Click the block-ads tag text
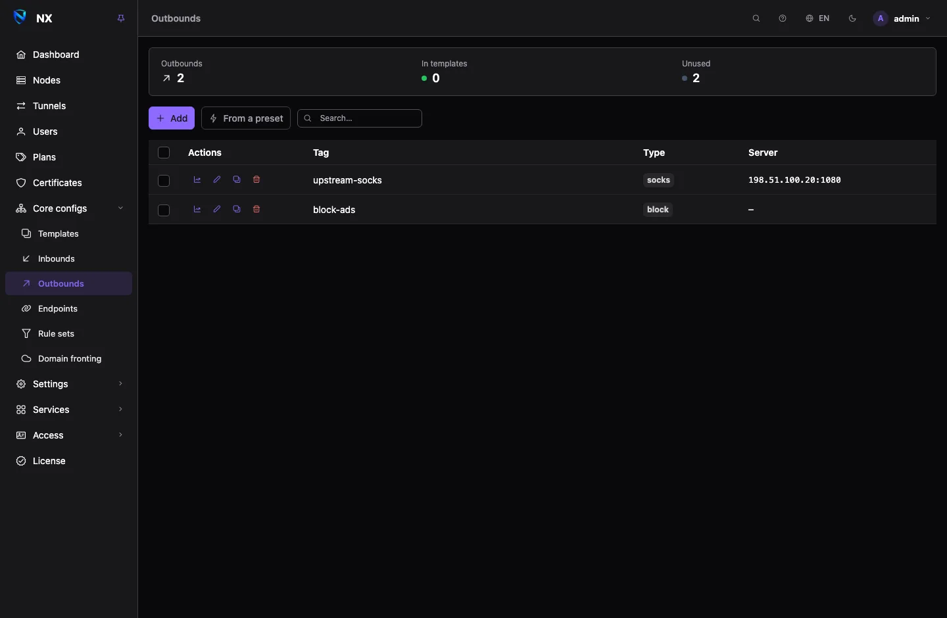947x618 pixels. point(334,210)
